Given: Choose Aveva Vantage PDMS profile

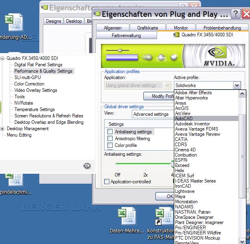Looking at the screenshot, I should pyautogui.click(x=206, y=129).
